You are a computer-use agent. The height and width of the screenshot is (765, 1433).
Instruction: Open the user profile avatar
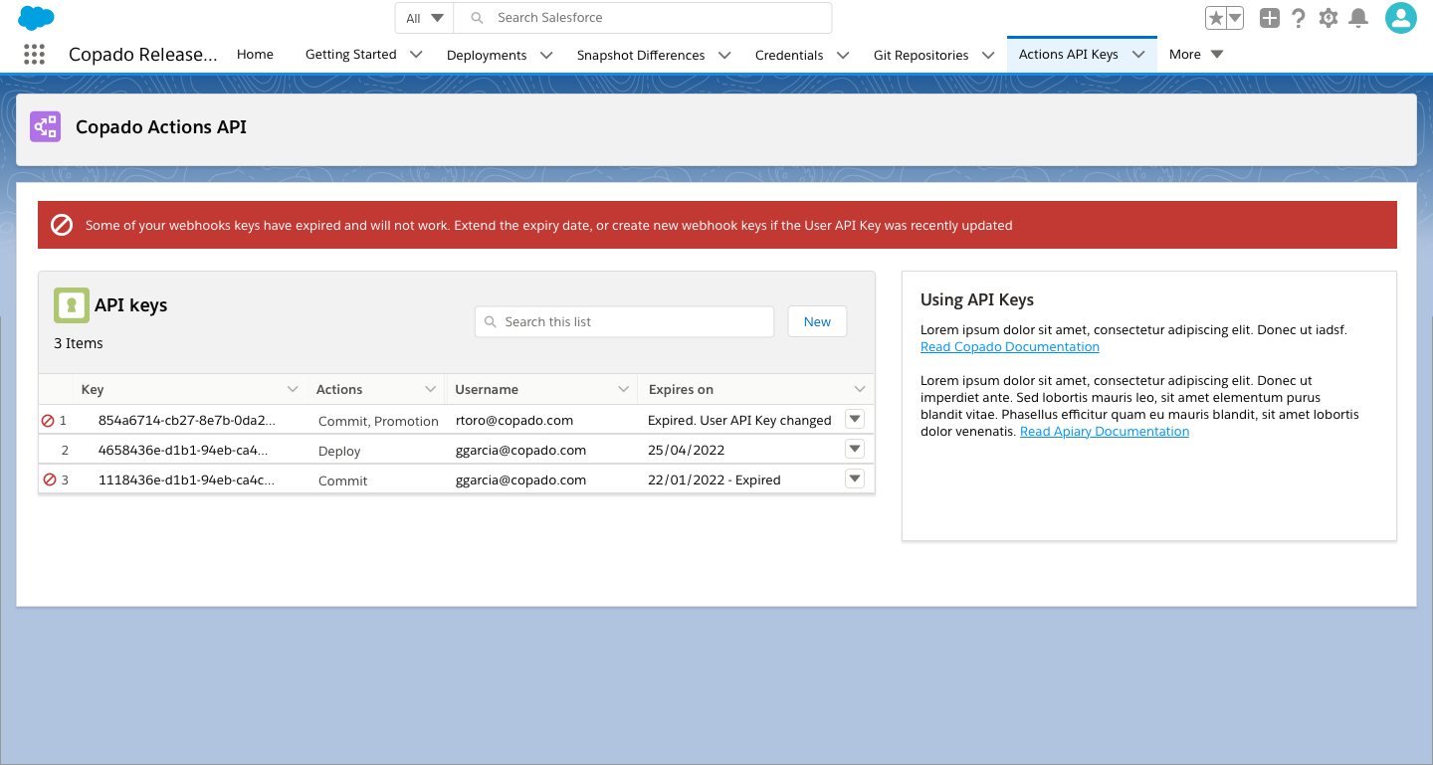(x=1400, y=18)
